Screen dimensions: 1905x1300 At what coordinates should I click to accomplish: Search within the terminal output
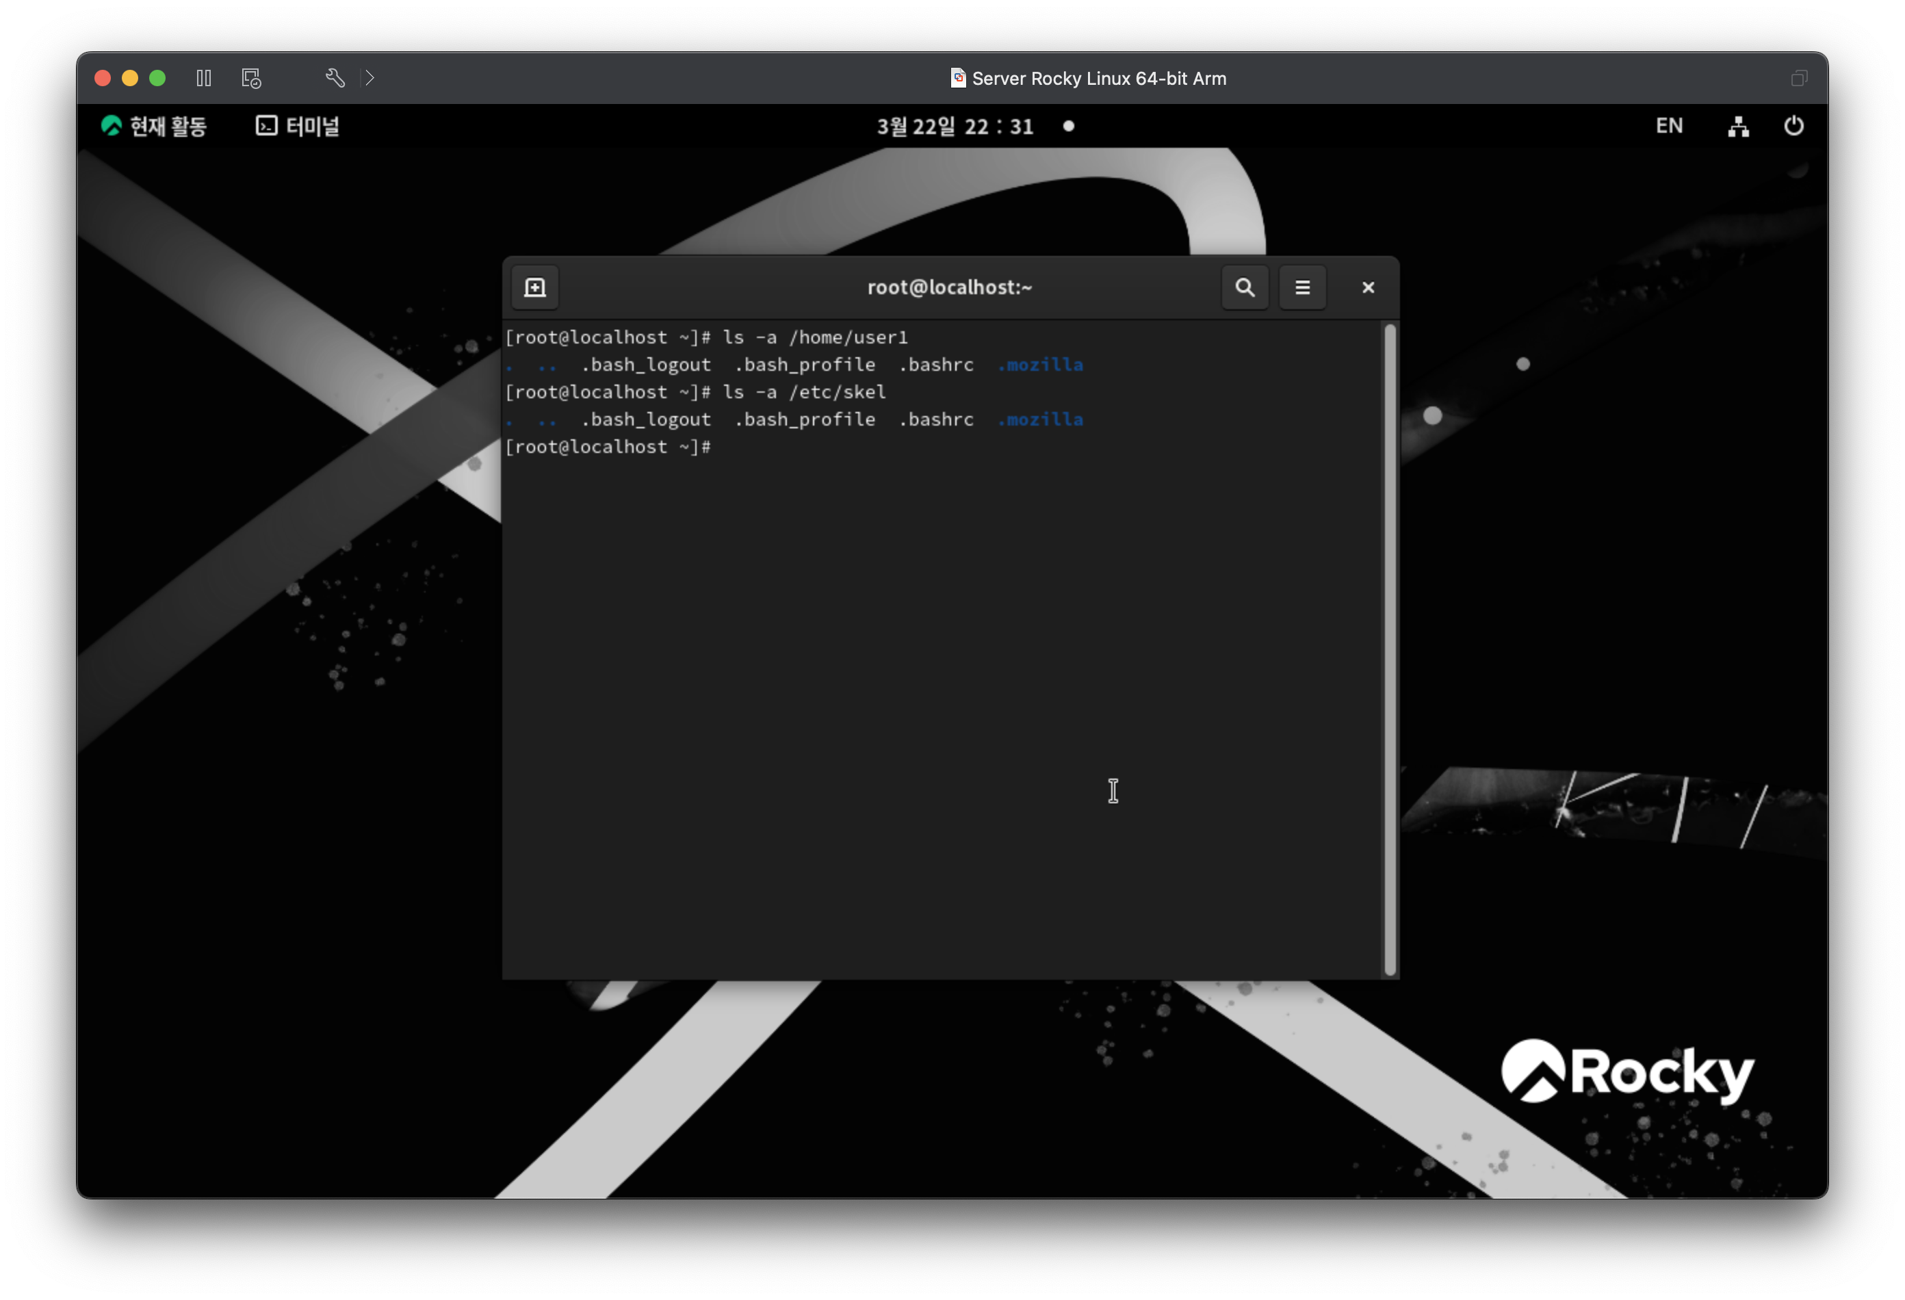pos(1244,287)
